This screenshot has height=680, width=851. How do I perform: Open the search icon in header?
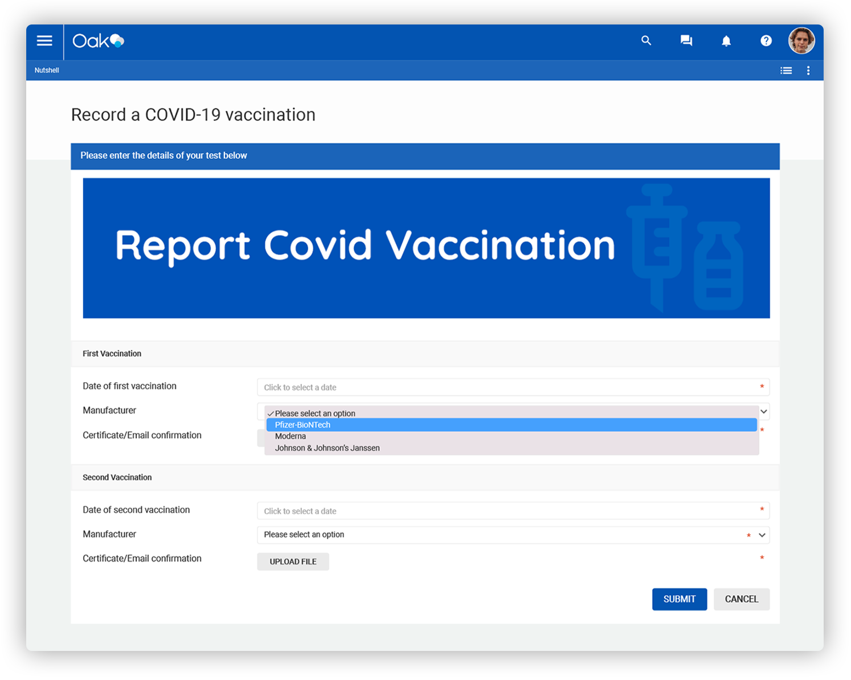(x=646, y=41)
